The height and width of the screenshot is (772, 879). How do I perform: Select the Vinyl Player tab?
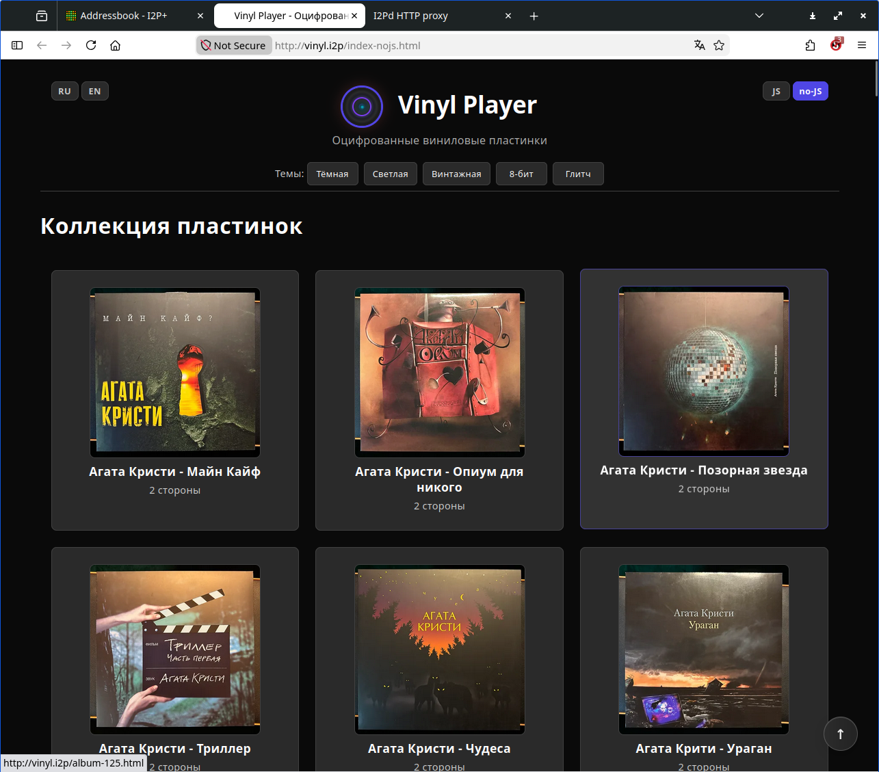click(290, 16)
